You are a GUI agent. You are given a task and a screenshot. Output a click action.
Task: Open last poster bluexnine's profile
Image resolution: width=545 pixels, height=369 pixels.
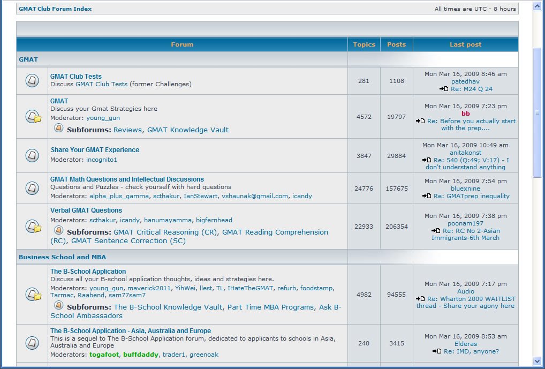[465, 189]
